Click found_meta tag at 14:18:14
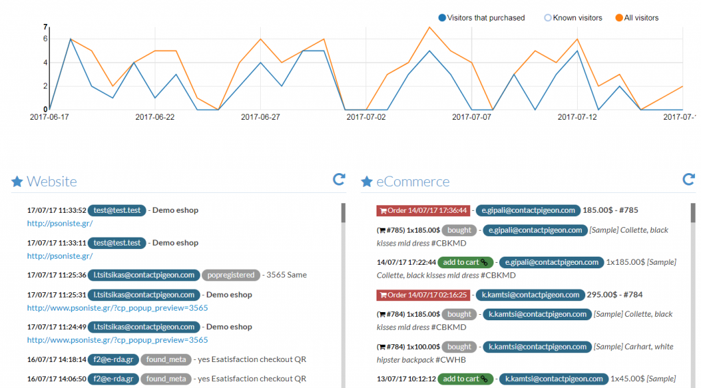The width and height of the screenshot is (701, 388). 166,359
